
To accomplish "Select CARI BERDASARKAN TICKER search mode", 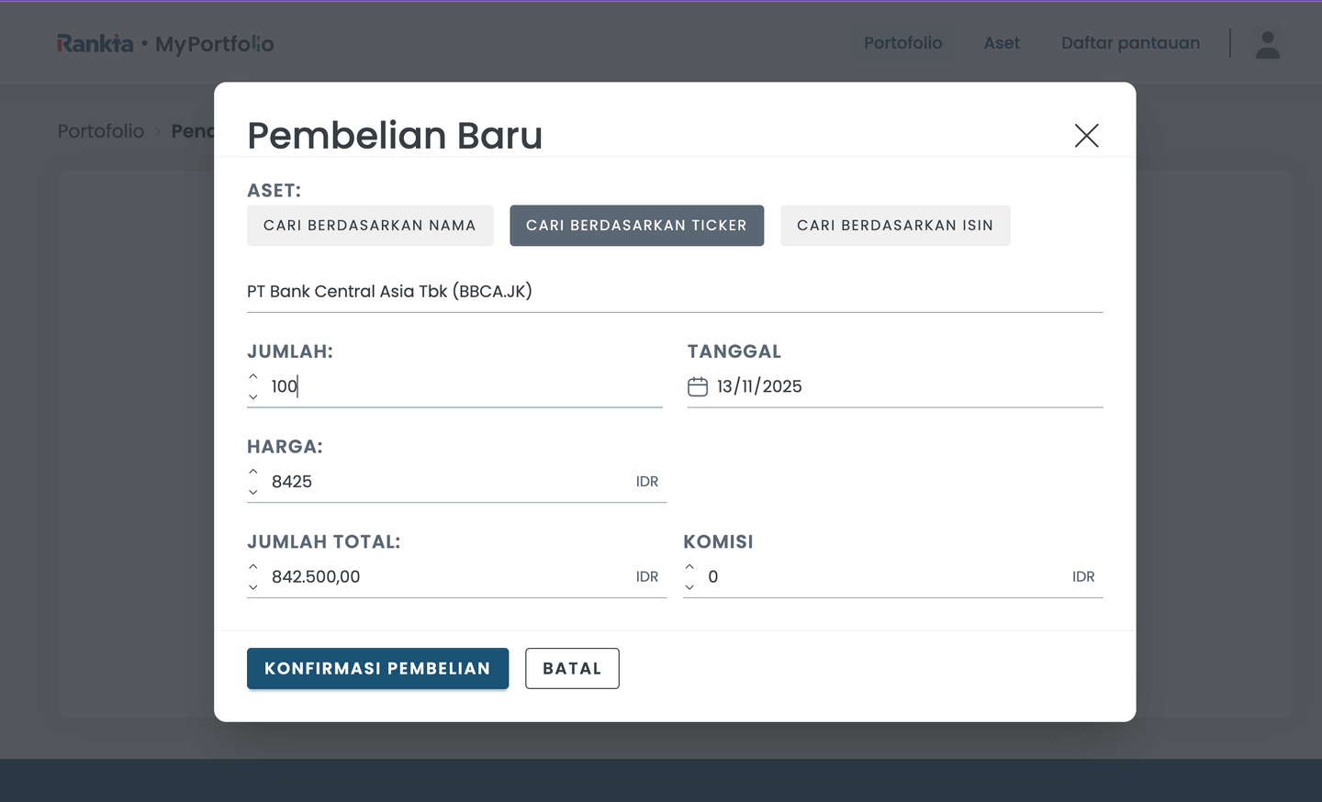I will (x=636, y=225).
